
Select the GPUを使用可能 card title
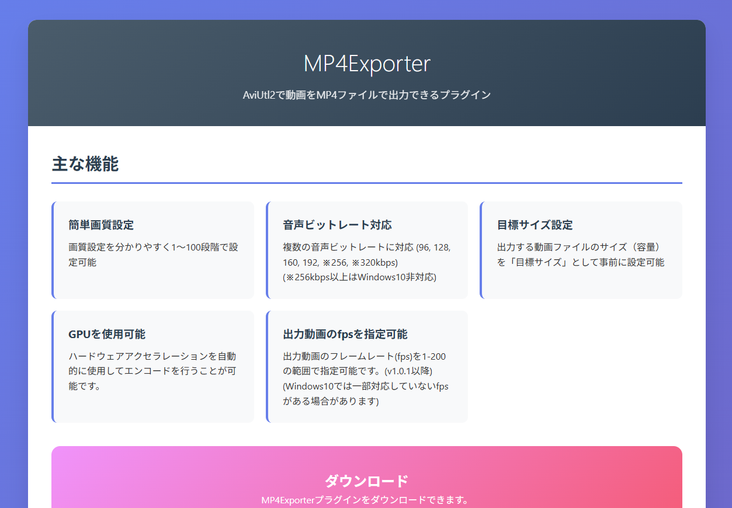[x=107, y=334]
